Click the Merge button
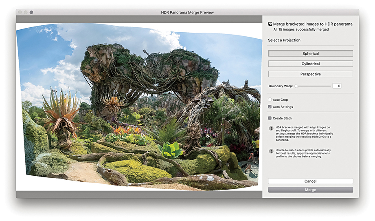Image resolution: width=375 pixels, height=221 pixels. point(310,190)
